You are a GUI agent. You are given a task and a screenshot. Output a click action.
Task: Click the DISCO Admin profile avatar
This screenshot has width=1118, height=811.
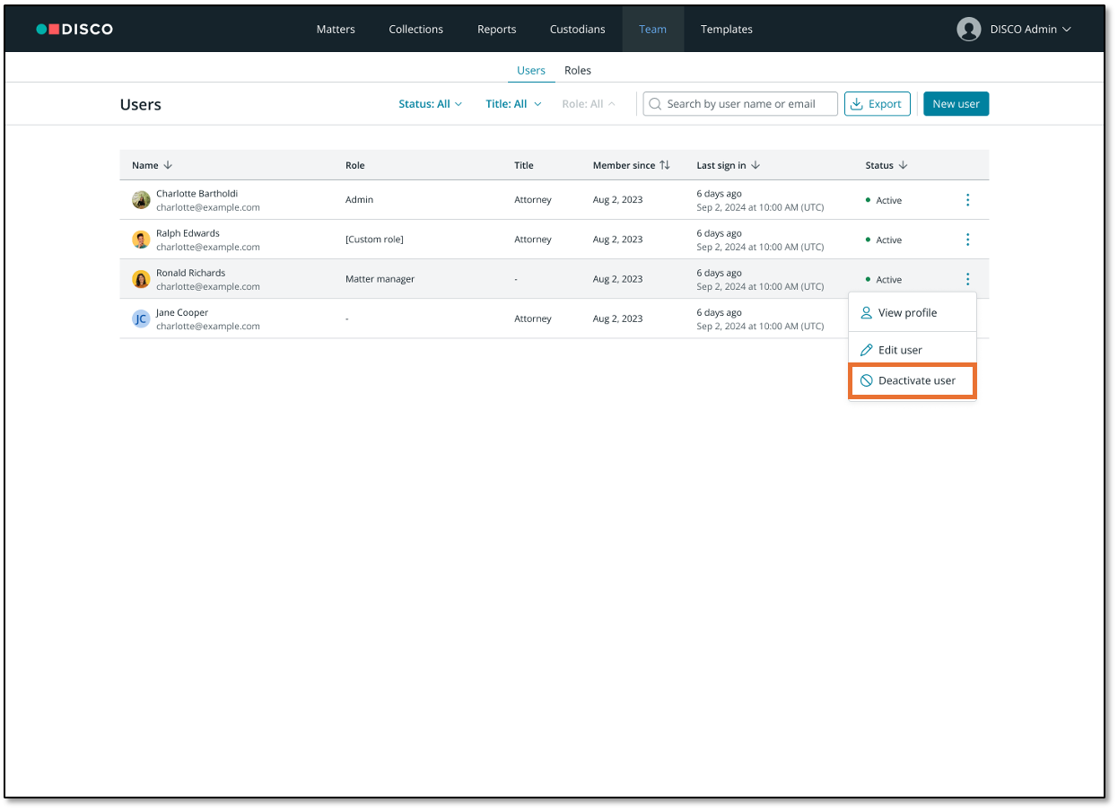(968, 29)
